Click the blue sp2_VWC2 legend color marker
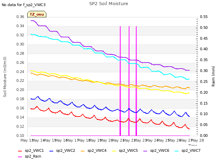The image size is (218, 163). tap(51, 151)
